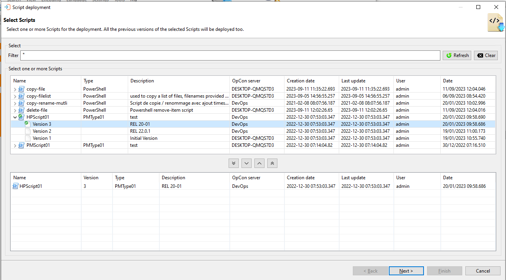The width and height of the screenshot is (506, 280).
Task: Click the Script deployment title bar icon
Action: [x=7, y=7]
